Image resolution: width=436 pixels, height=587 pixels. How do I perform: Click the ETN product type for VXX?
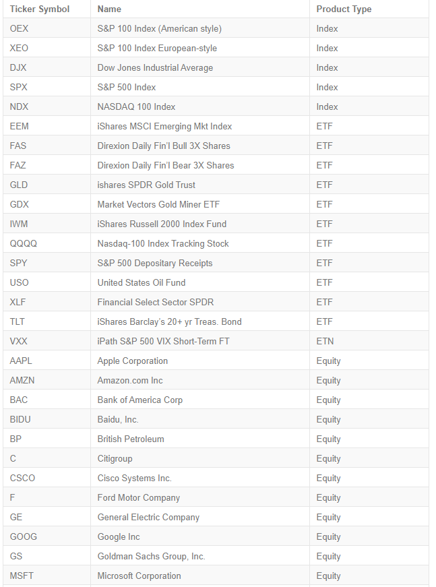coord(325,341)
